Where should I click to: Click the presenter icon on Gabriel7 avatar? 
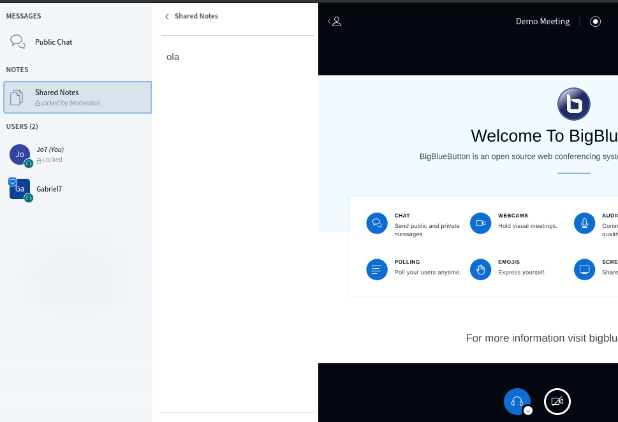tap(13, 181)
